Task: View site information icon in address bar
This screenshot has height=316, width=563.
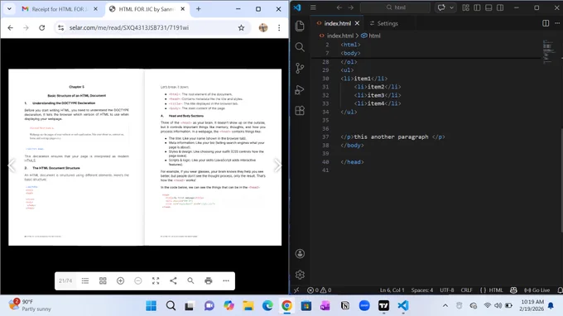Action: 60,27
